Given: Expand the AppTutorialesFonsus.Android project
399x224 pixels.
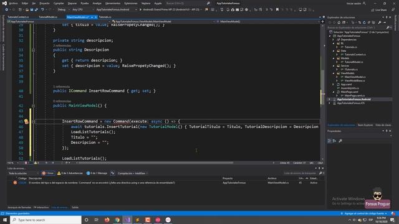Looking at the screenshot, I should point(330,100).
